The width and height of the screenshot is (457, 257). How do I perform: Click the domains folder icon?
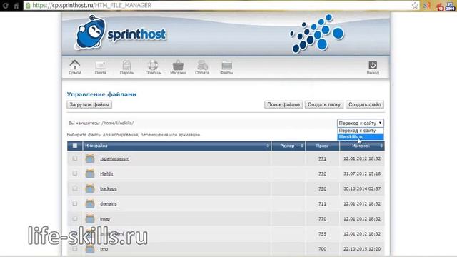90,203
